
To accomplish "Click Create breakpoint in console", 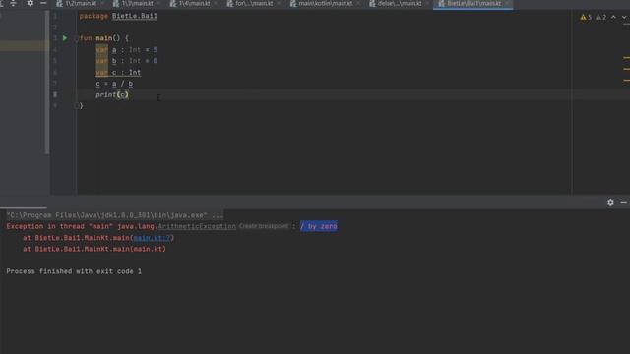I will pos(264,226).
